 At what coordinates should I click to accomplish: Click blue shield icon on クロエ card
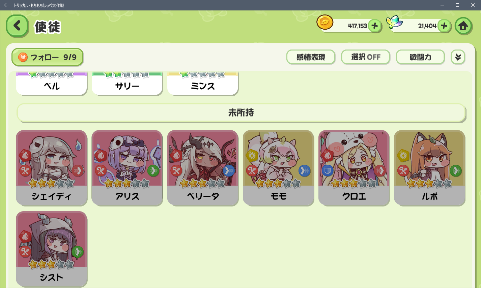pyautogui.click(x=328, y=171)
